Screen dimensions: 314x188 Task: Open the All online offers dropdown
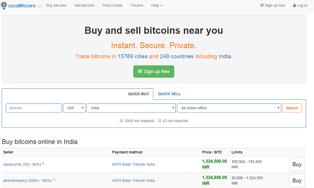coord(229,108)
